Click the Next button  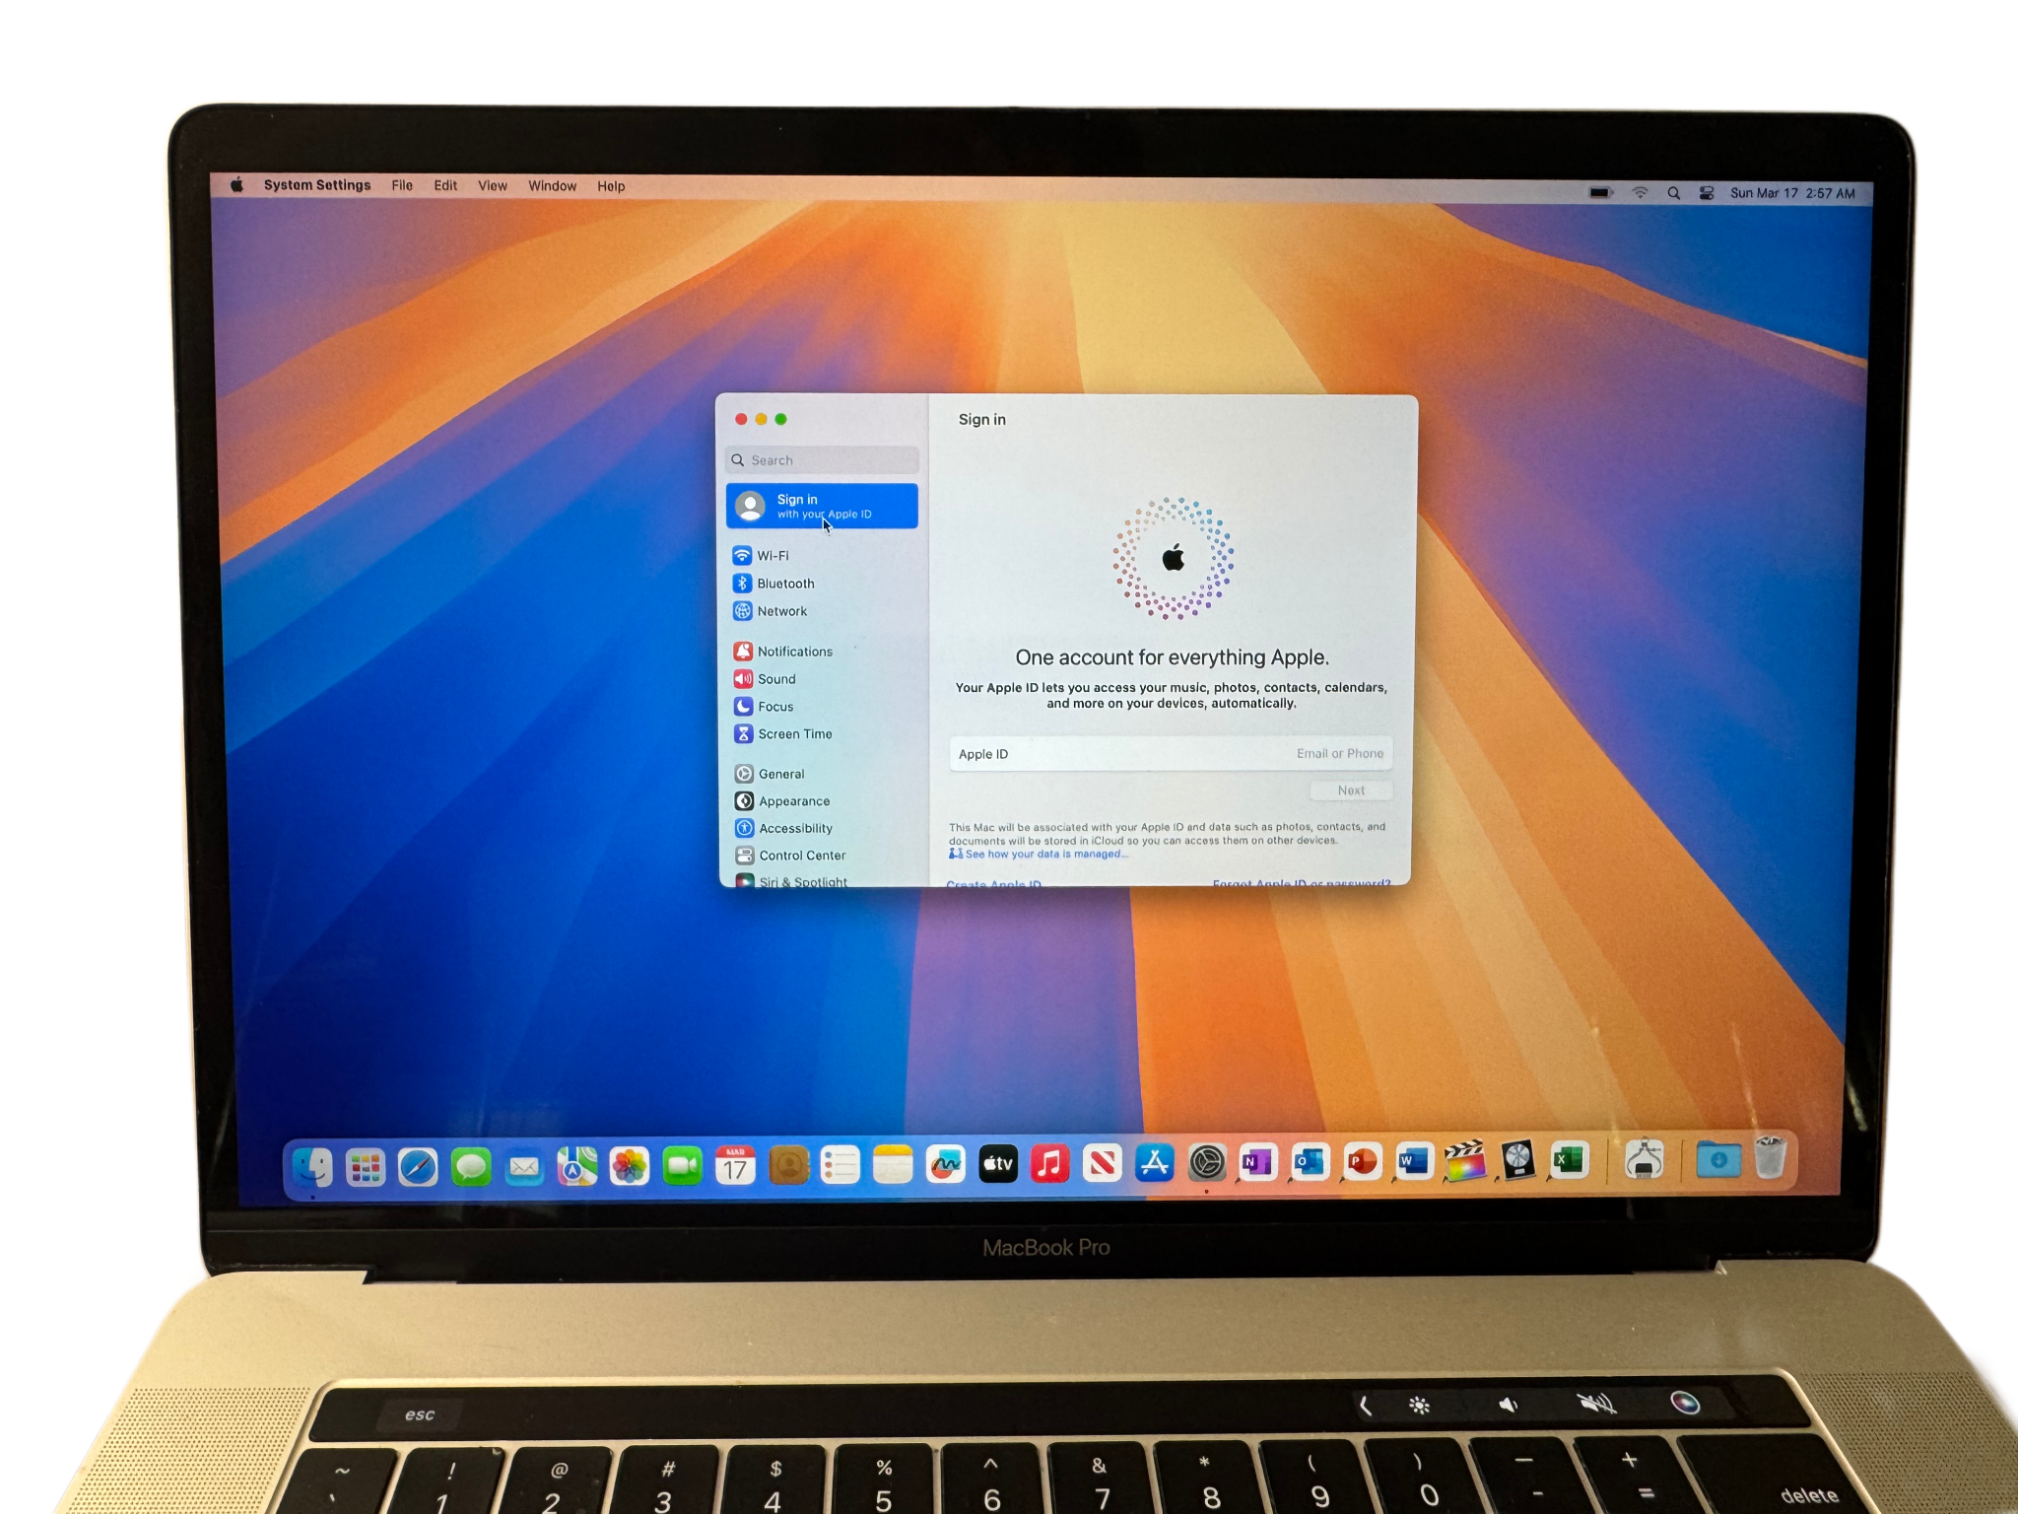(x=1351, y=791)
